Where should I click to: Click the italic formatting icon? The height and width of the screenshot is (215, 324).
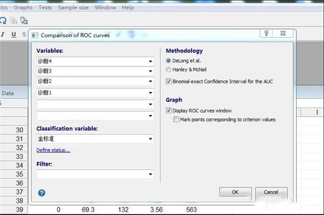point(3,35)
